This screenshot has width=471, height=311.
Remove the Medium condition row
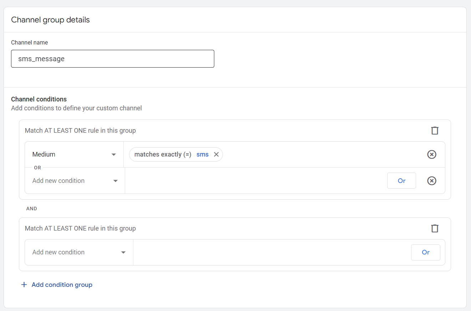[x=431, y=154]
